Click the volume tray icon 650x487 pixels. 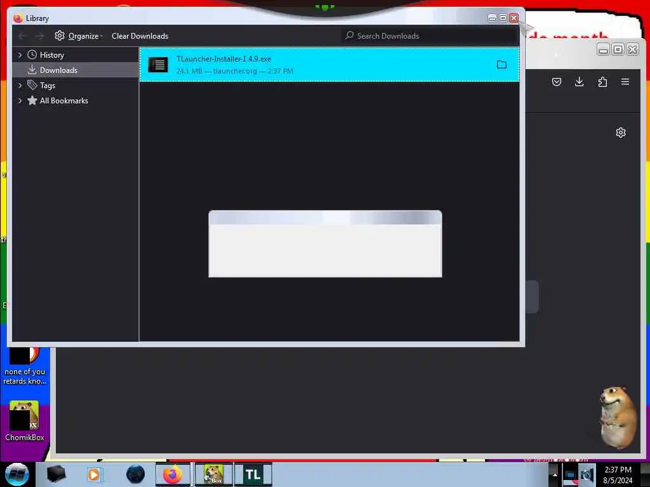587,475
